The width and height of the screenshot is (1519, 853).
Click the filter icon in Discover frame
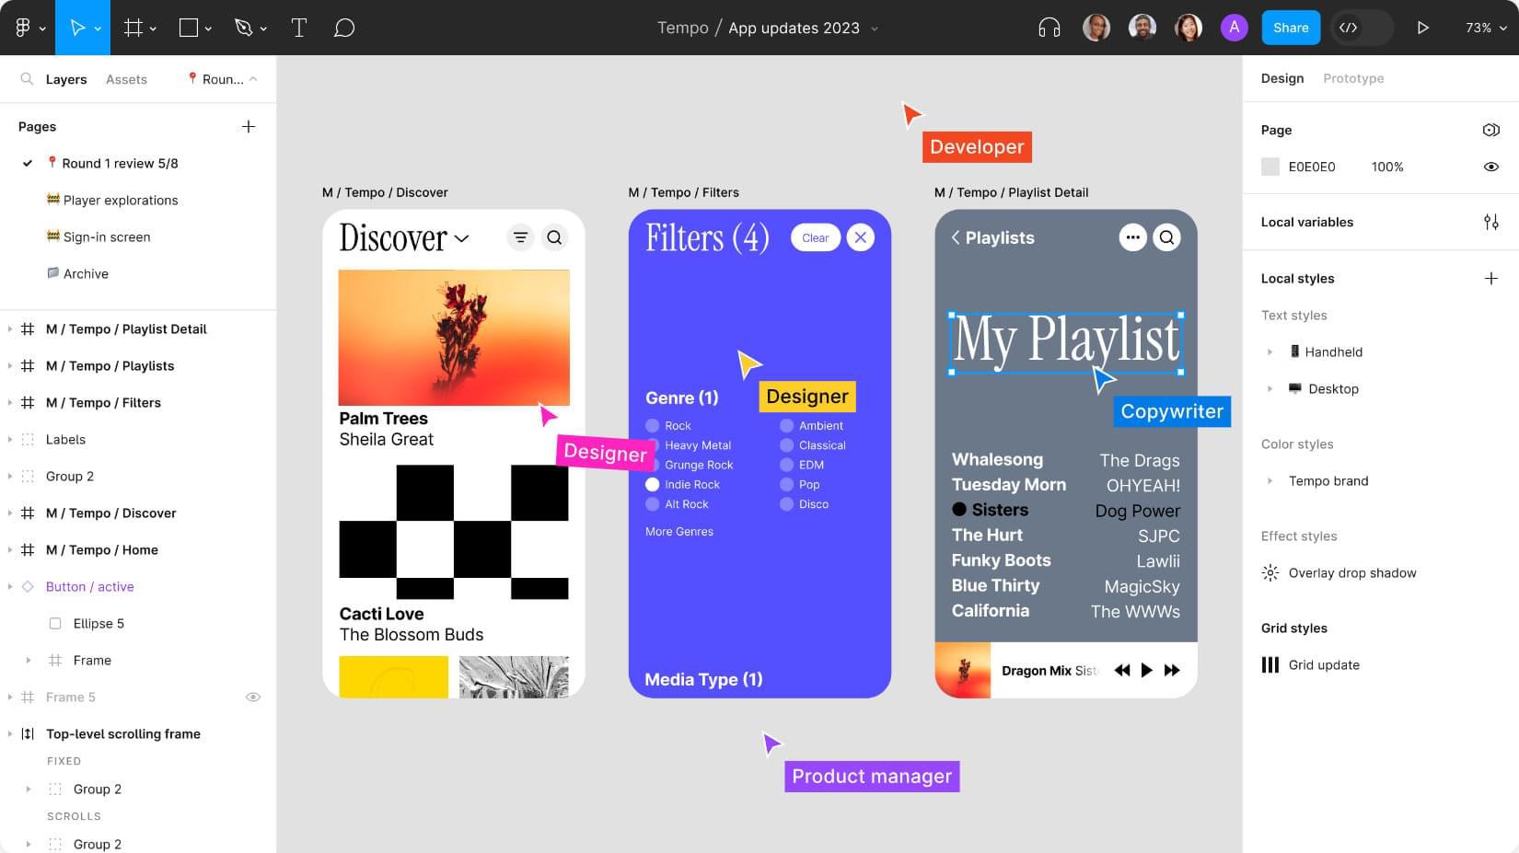tap(520, 237)
